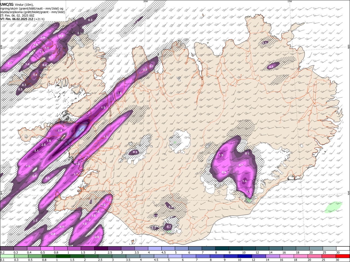Click the '0.2' label in the top legend

(x=2, y=252)
